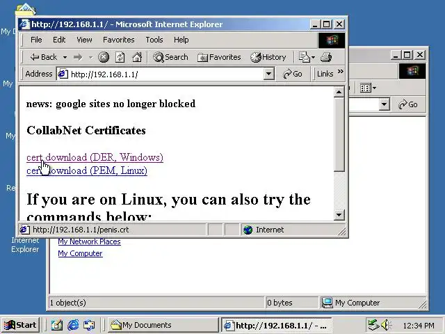Open the Start menu
445x334 pixels.
(20, 325)
